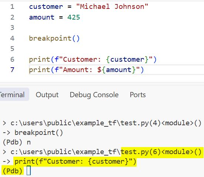204x177 pixels.
Task: Click highlighted print(f"Customer: {customer}") terminal line
Action: tap(75, 161)
